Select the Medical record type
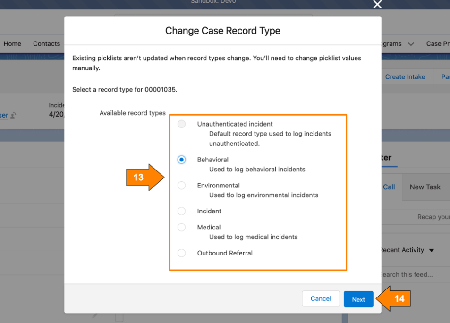450x323 pixels. click(181, 227)
